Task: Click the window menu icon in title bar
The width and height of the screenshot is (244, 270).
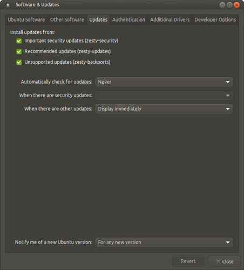Action: (x=8, y=5)
